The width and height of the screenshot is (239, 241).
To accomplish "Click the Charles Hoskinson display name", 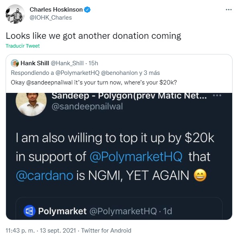I will pyautogui.click(x=56, y=10).
